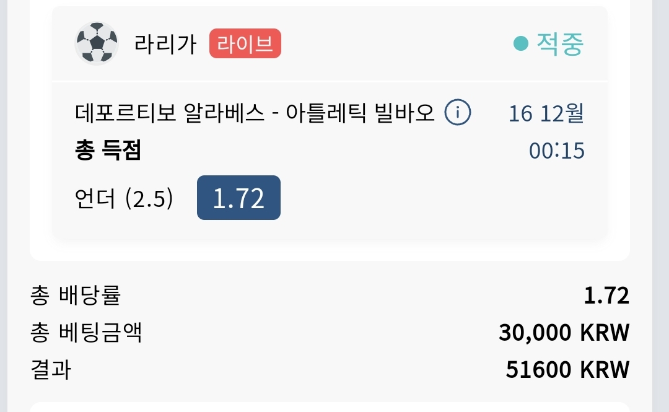The height and width of the screenshot is (412, 669).
Task: Click the 30,000 KRW stake amount
Action: pos(564,333)
